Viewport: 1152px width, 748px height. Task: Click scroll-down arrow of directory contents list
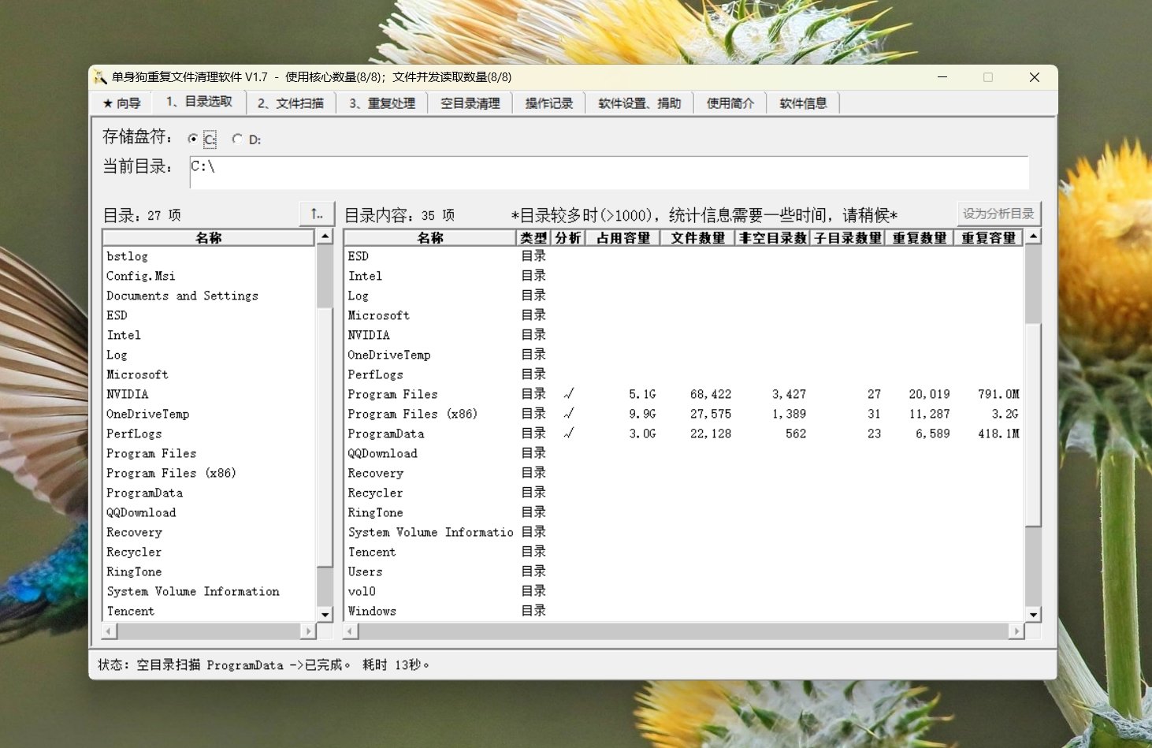tap(1033, 614)
